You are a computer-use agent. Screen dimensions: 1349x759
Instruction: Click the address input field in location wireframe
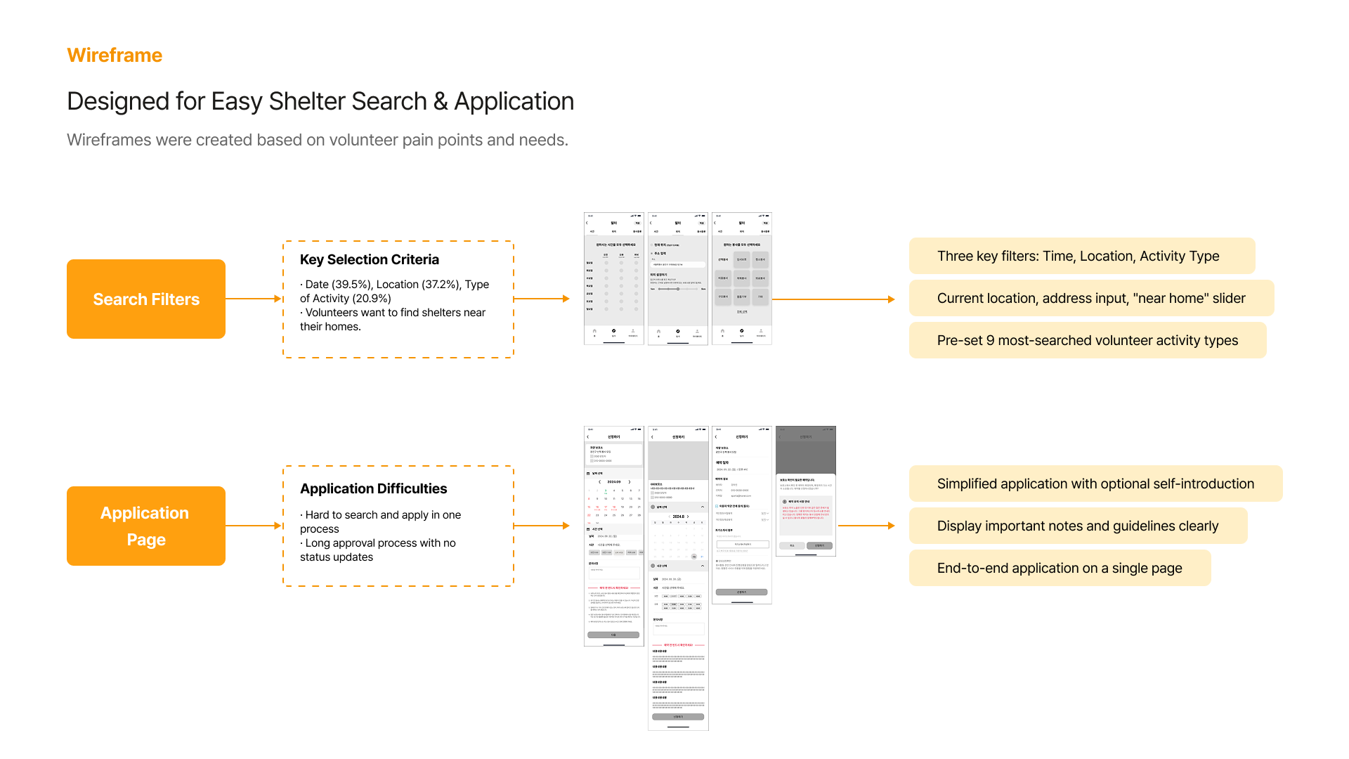pos(678,264)
